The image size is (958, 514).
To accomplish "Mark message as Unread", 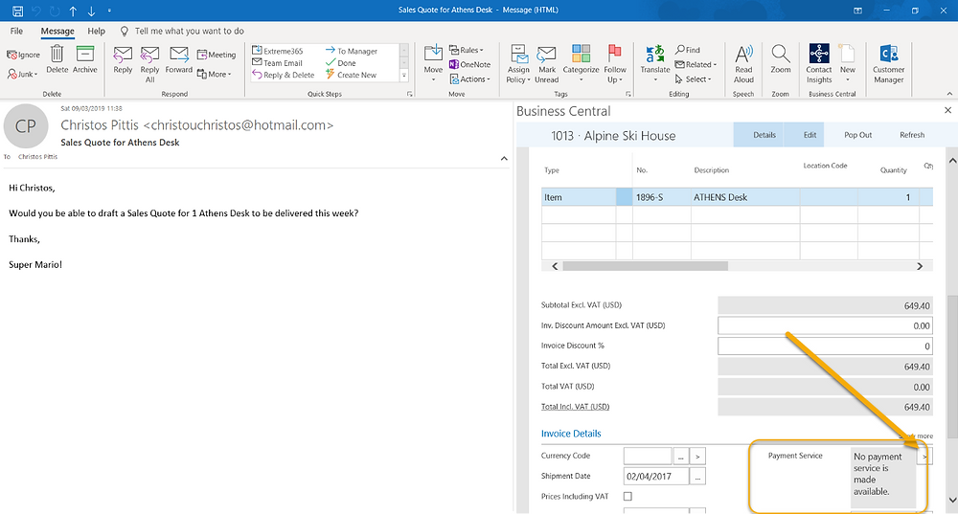I will (x=546, y=64).
